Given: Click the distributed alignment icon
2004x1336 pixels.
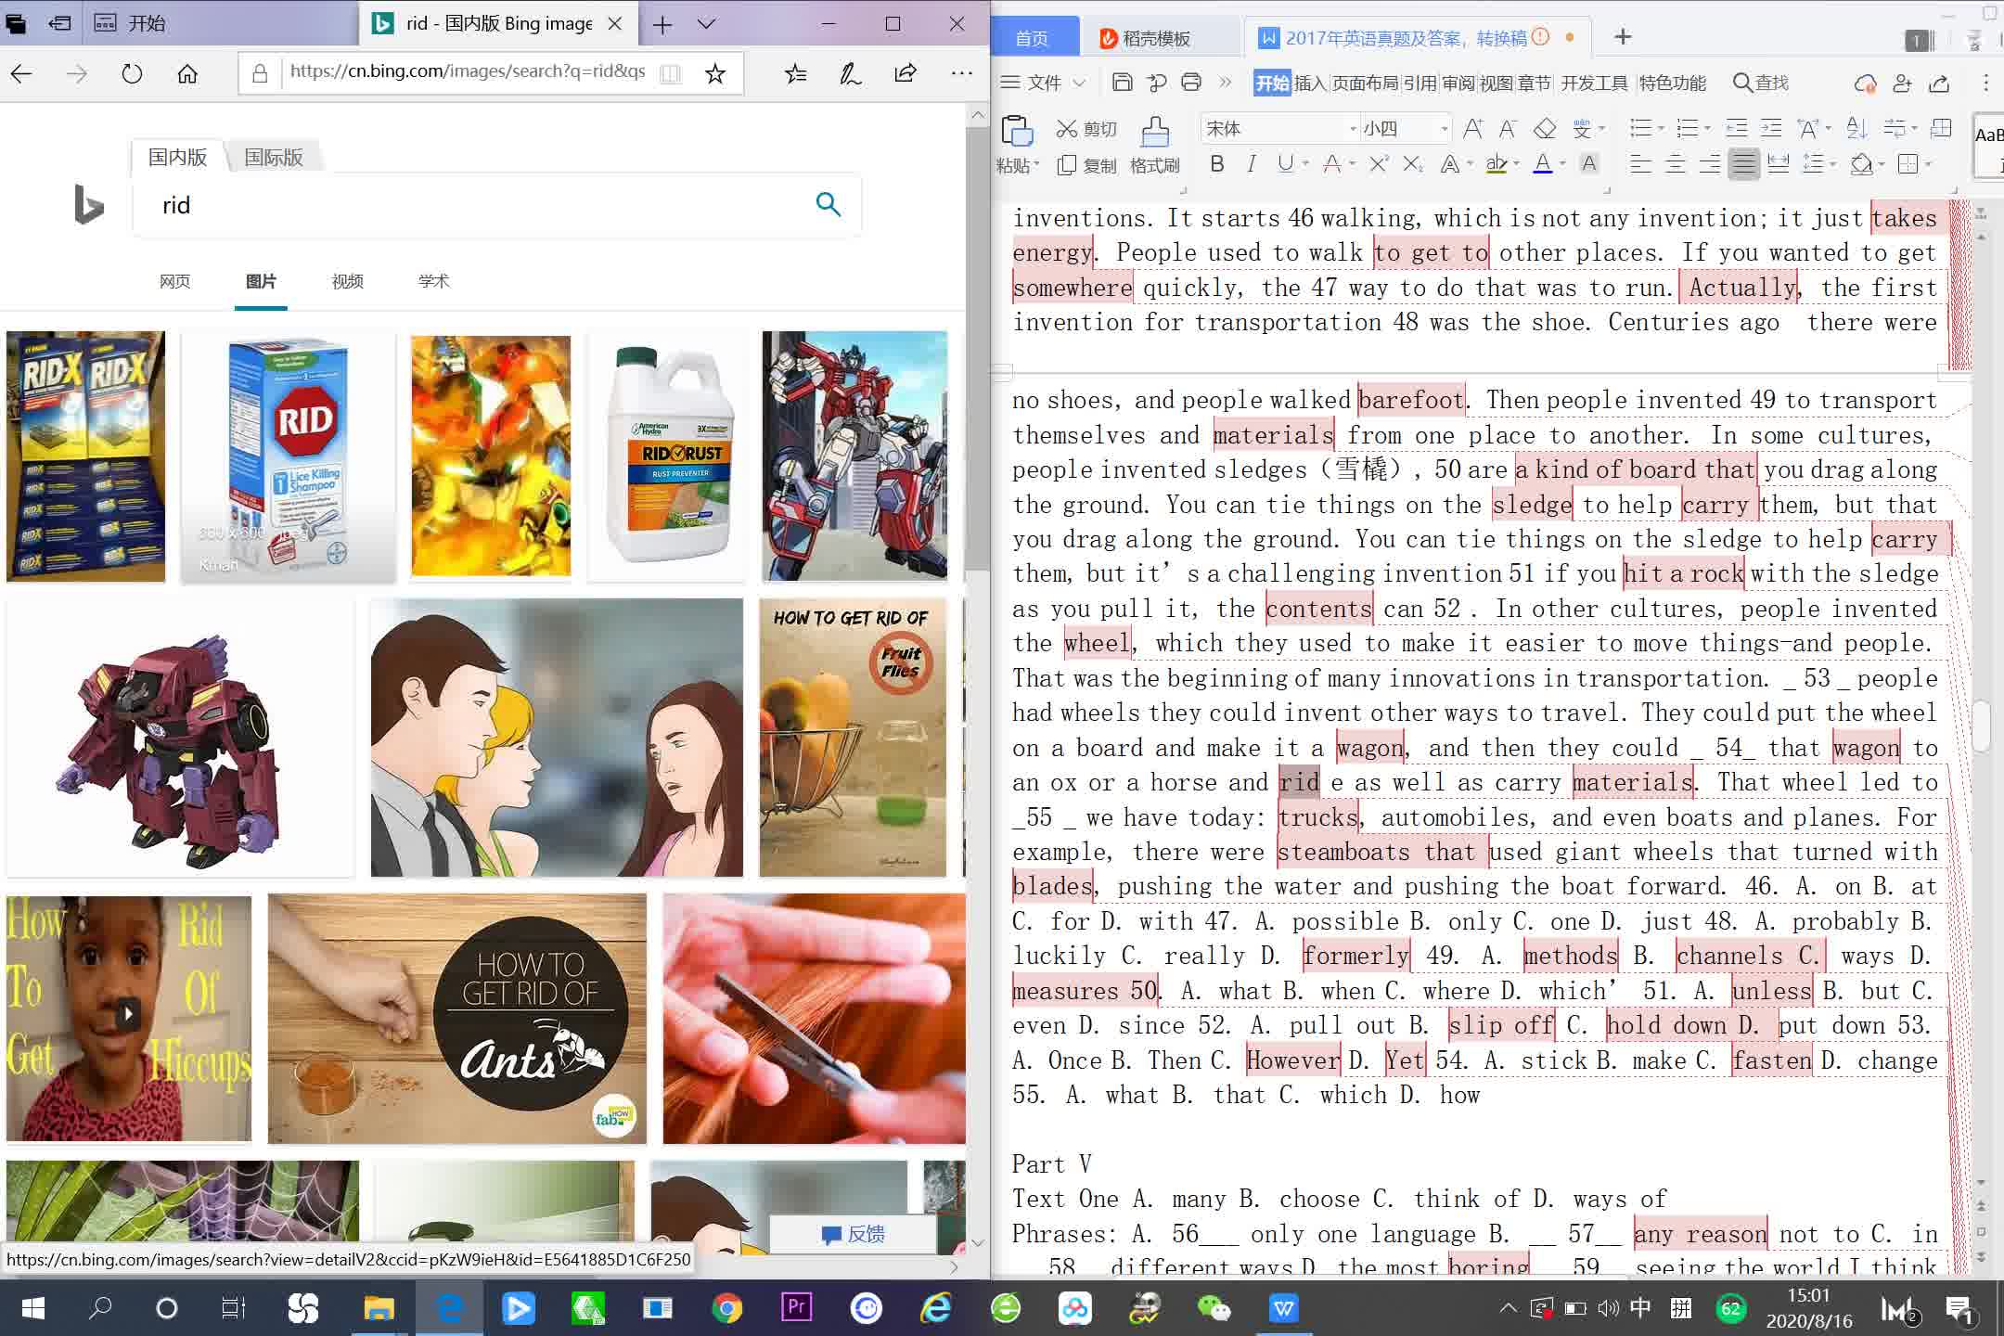Looking at the screenshot, I should click(1779, 164).
